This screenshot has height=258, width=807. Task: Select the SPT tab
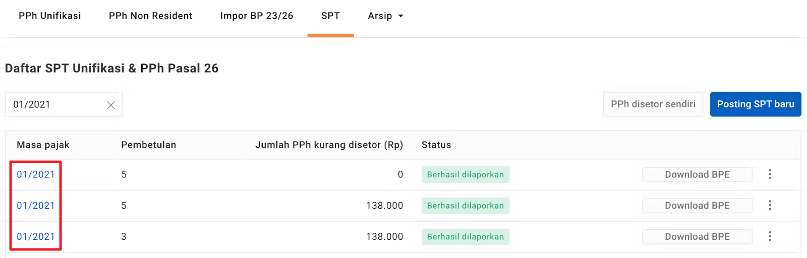pyautogui.click(x=330, y=16)
